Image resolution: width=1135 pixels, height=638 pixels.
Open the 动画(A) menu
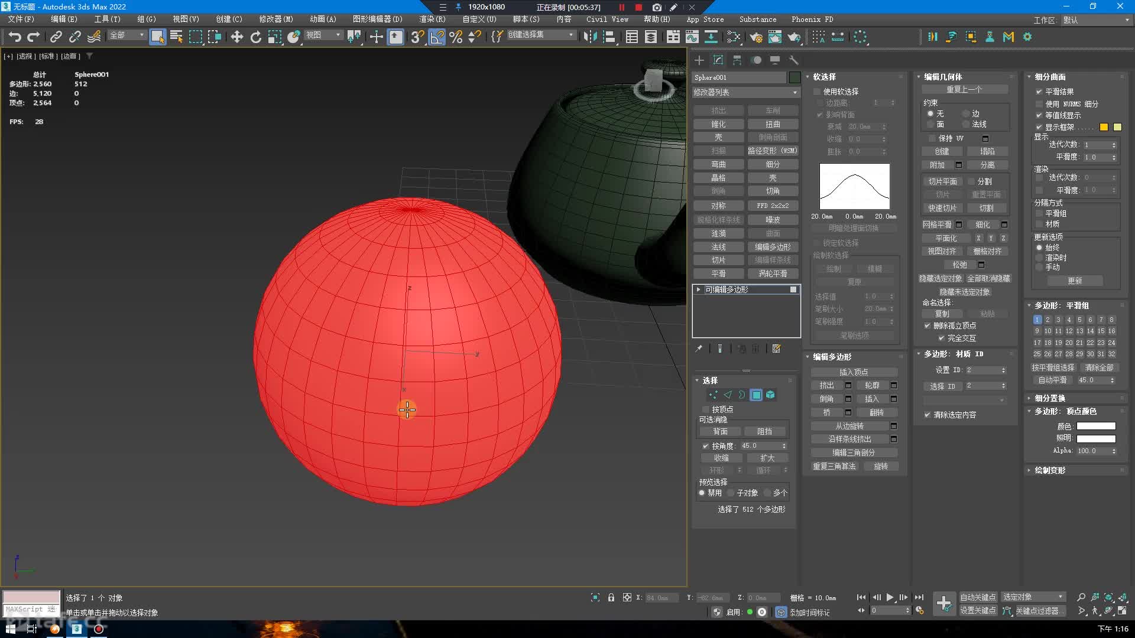click(323, 19)
